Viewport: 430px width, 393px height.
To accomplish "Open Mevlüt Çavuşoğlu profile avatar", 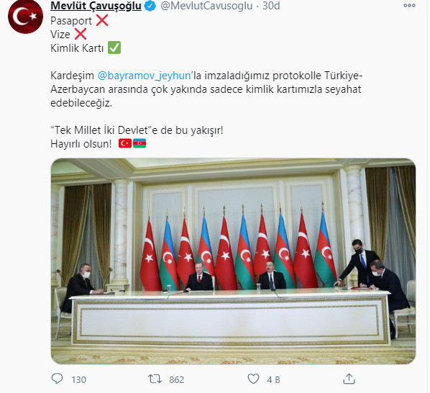I will click(x=25, y=17).
